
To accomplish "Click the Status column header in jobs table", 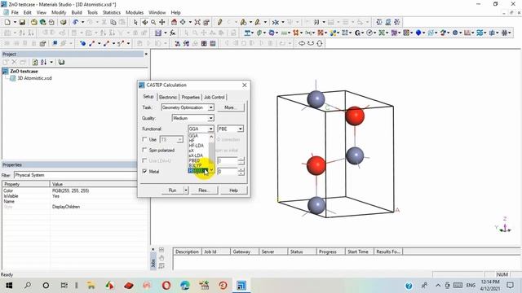I will click(x=301, y=251).
